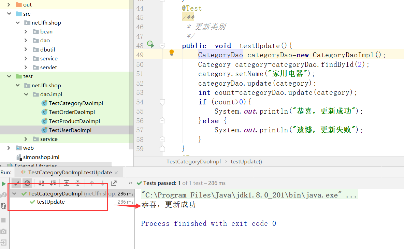The height and width of the screenshot is (249, 404).
Task: Collapse the dao.impl package
Action: pos(26,94)
